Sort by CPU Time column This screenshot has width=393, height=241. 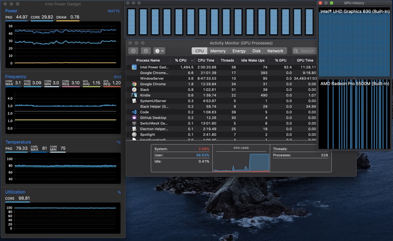coord(206,60)
